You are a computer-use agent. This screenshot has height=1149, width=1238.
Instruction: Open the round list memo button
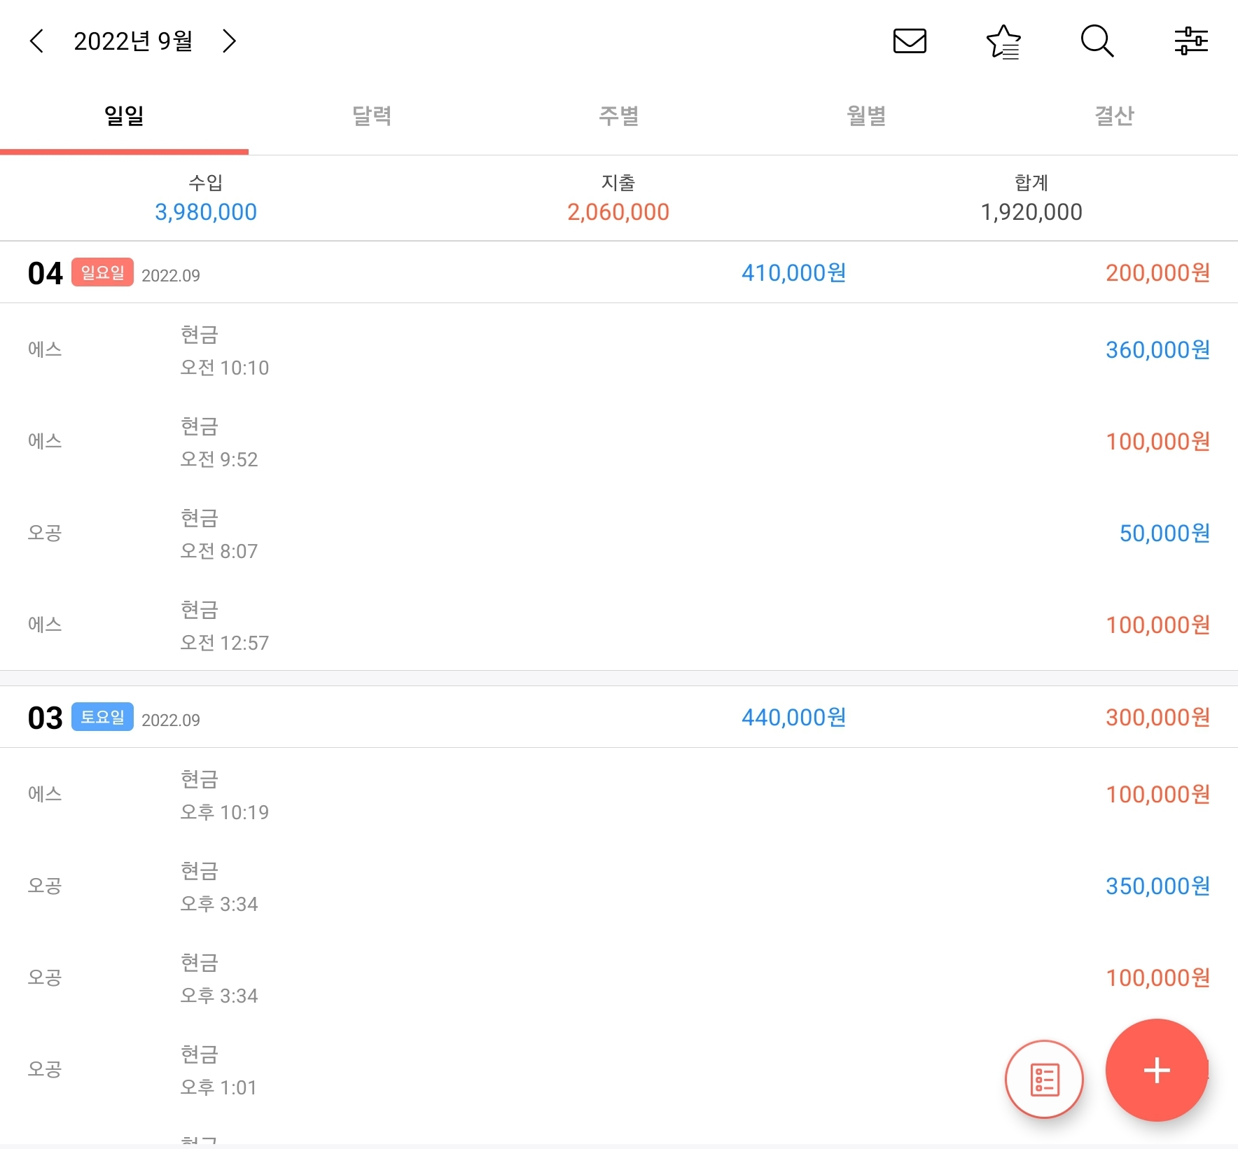(x=1044, y=1079)
